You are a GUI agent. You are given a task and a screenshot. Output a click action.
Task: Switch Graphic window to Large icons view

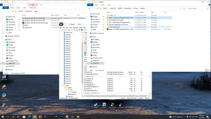pos(209,70)
